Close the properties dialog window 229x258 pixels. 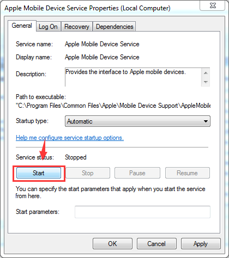pos(213,5)
